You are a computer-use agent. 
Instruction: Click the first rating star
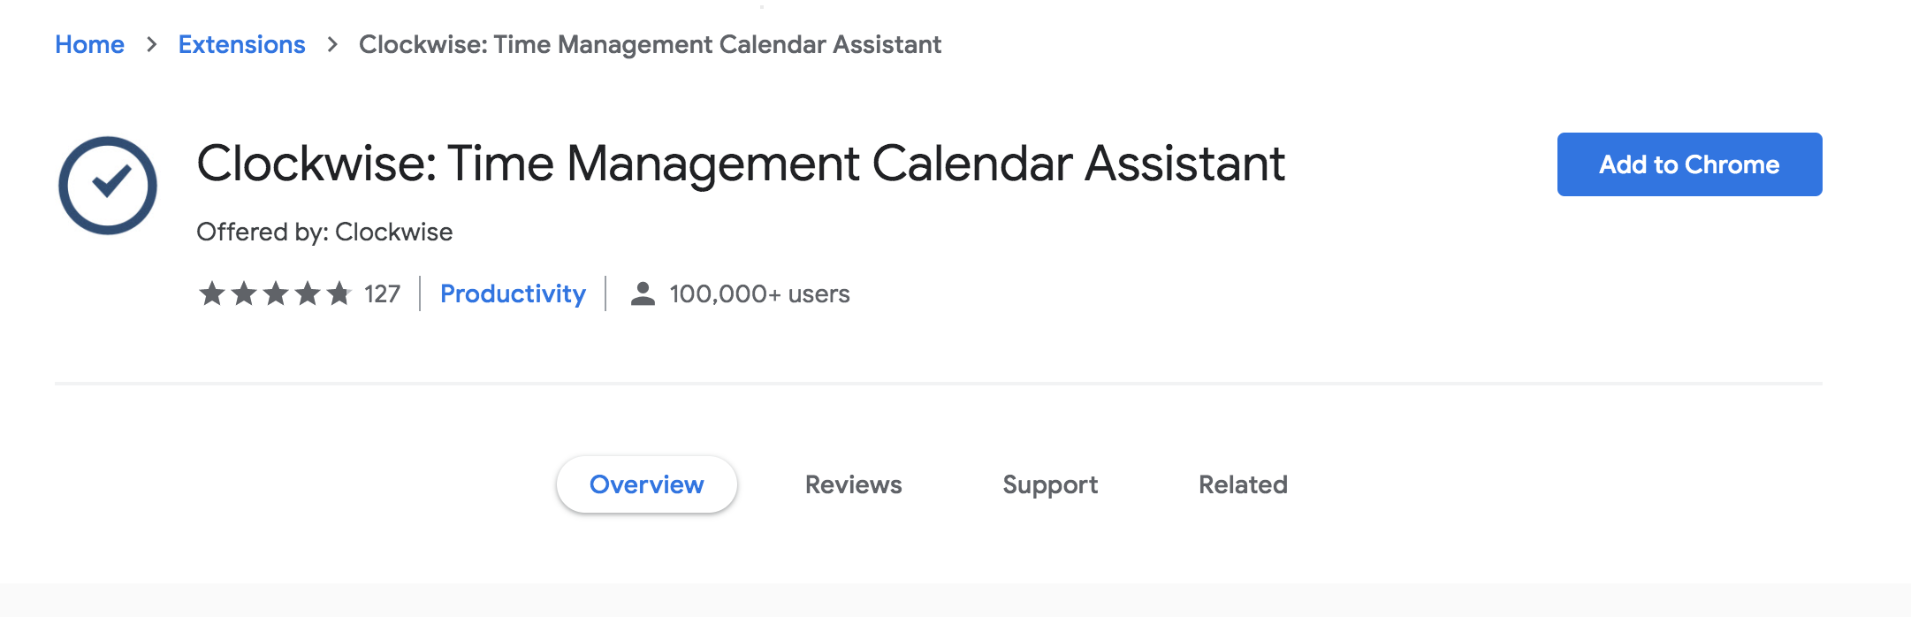point(212,293)
